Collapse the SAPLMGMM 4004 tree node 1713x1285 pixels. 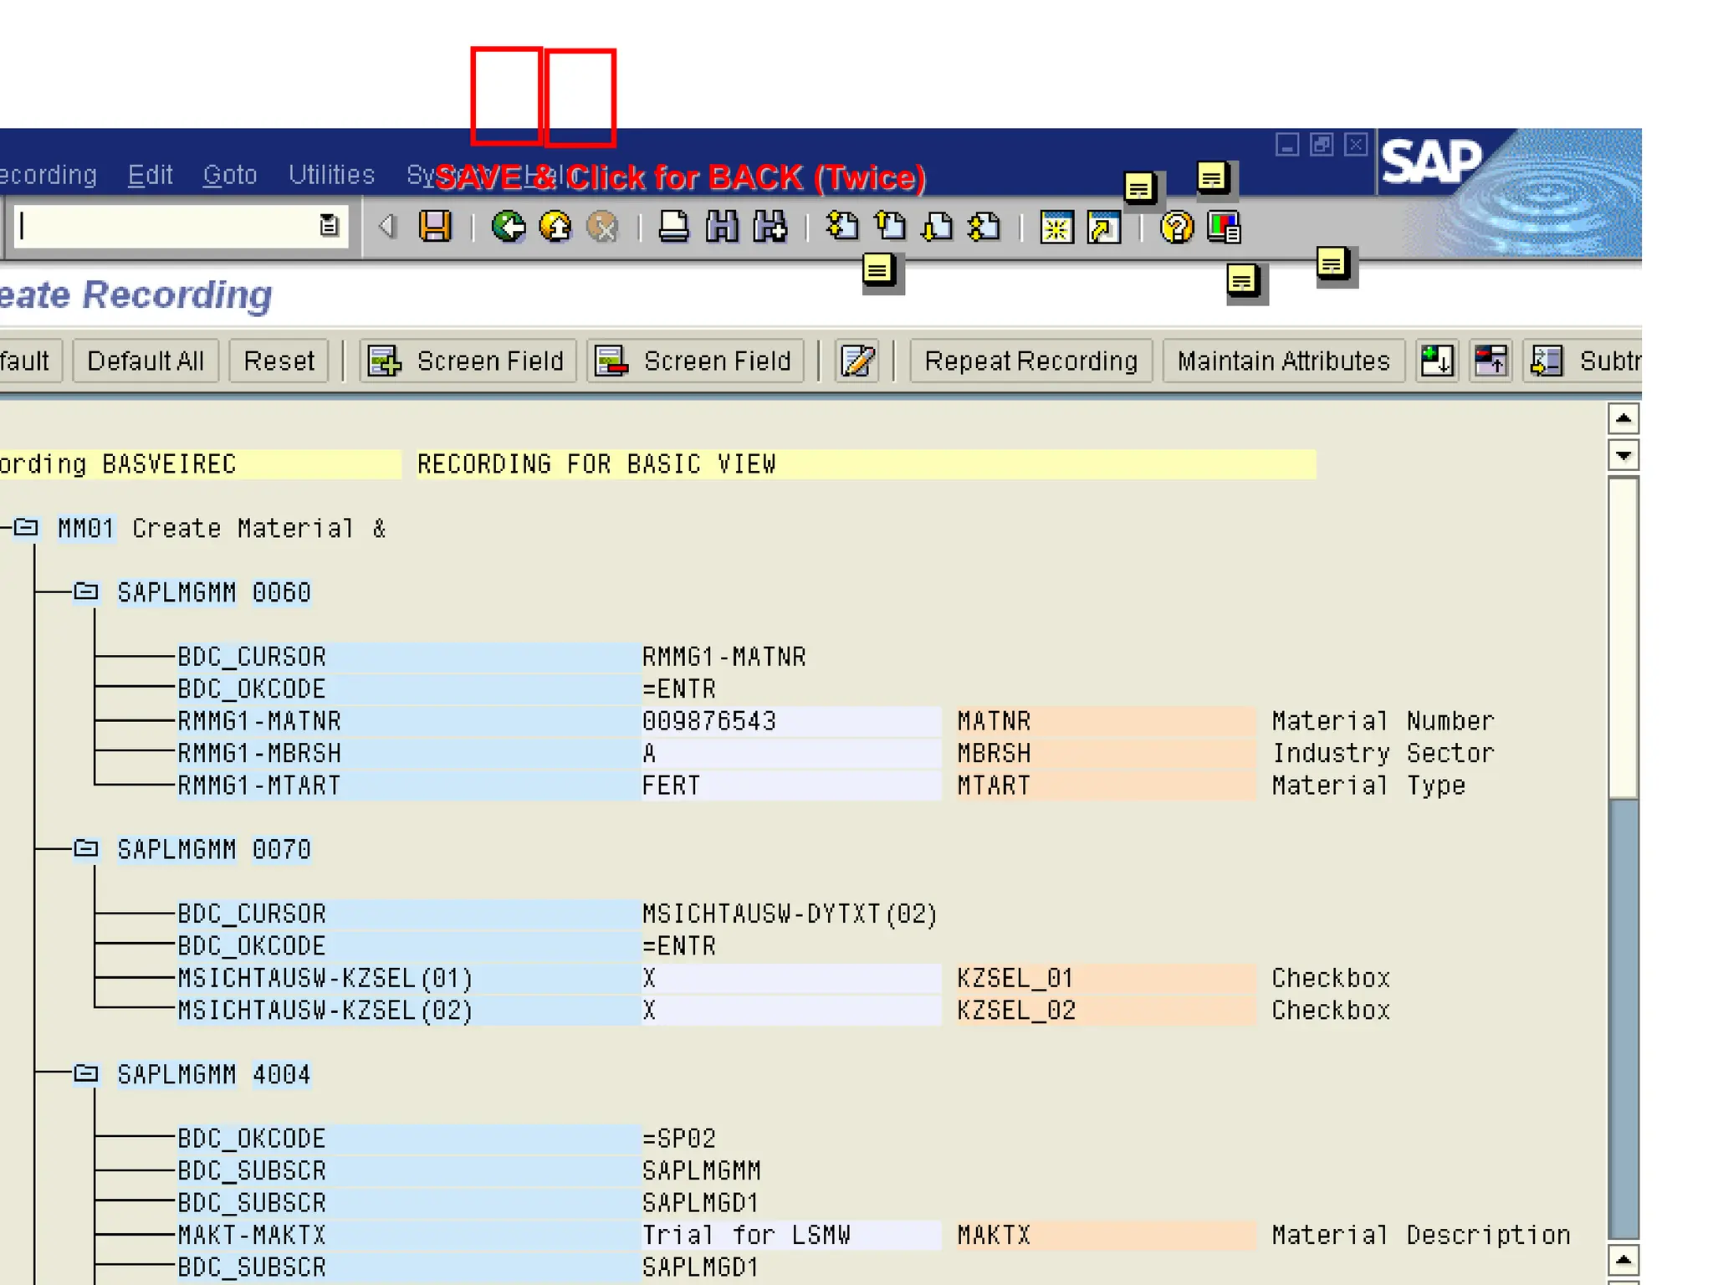click(86, 1073)
